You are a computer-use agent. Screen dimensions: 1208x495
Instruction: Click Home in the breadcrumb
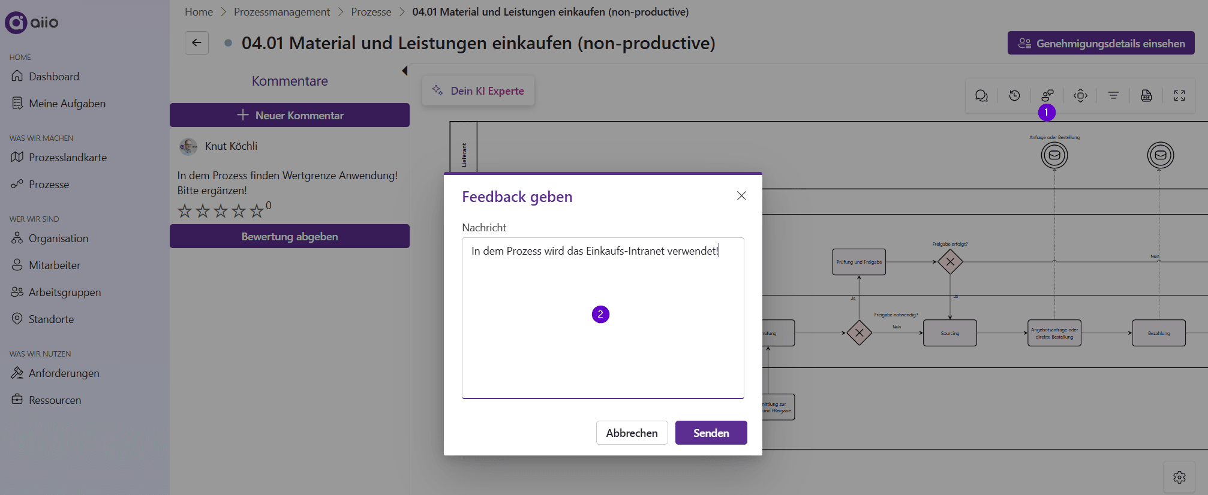tap(199, 12)
